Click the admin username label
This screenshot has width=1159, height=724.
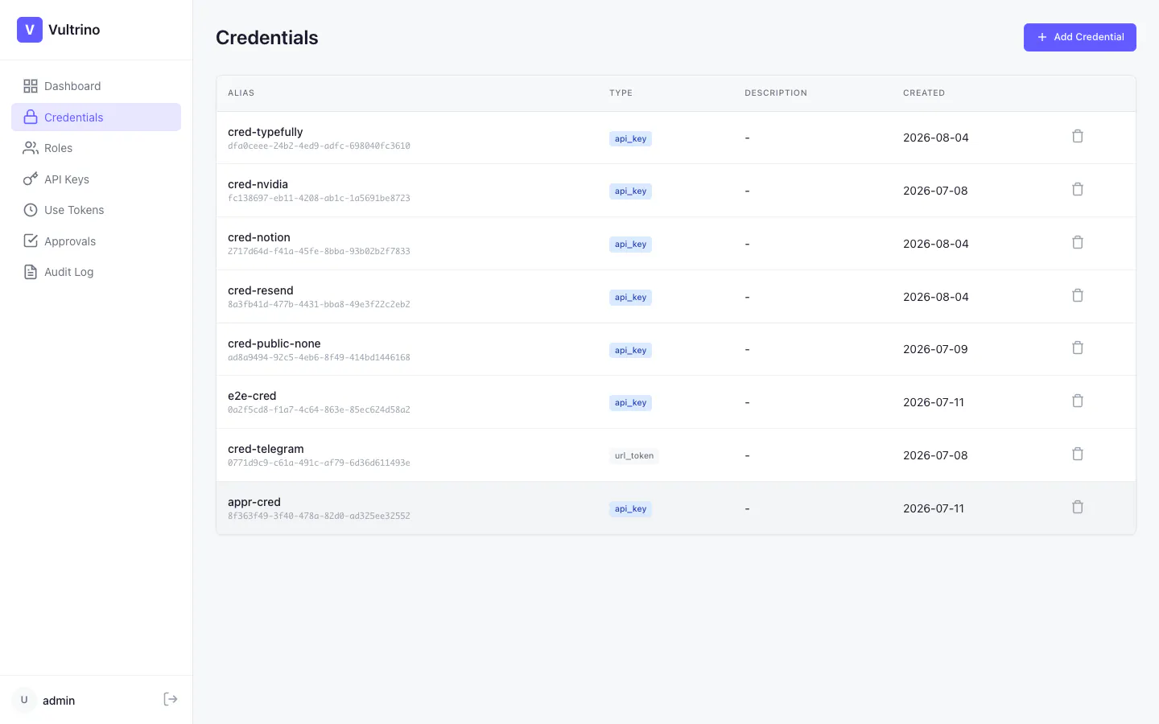(59, 701)
